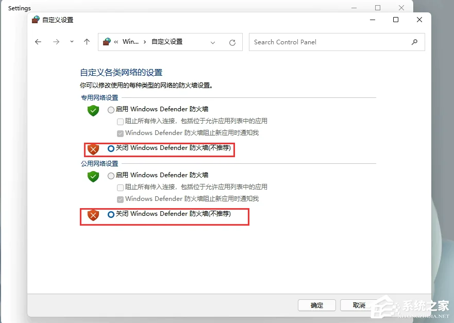Click red shield under 公用网络设置
454x323 pixels.
click(93, 215)
